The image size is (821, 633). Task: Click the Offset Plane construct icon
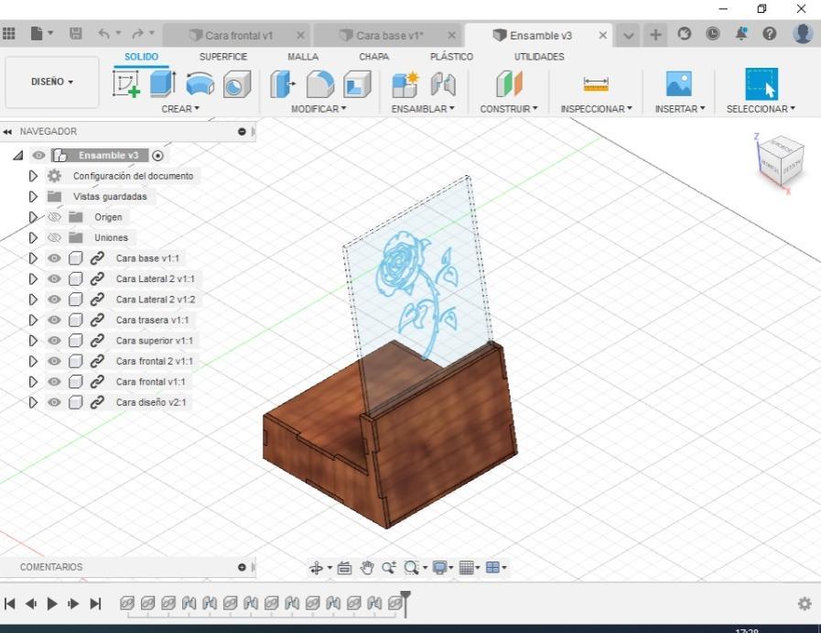click(509, 84)
